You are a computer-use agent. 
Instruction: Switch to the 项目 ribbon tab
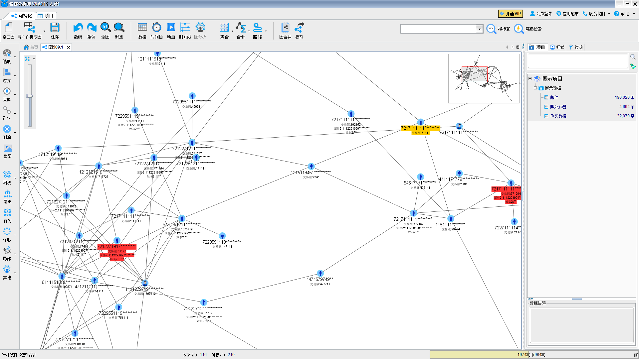tap(45, 16)
